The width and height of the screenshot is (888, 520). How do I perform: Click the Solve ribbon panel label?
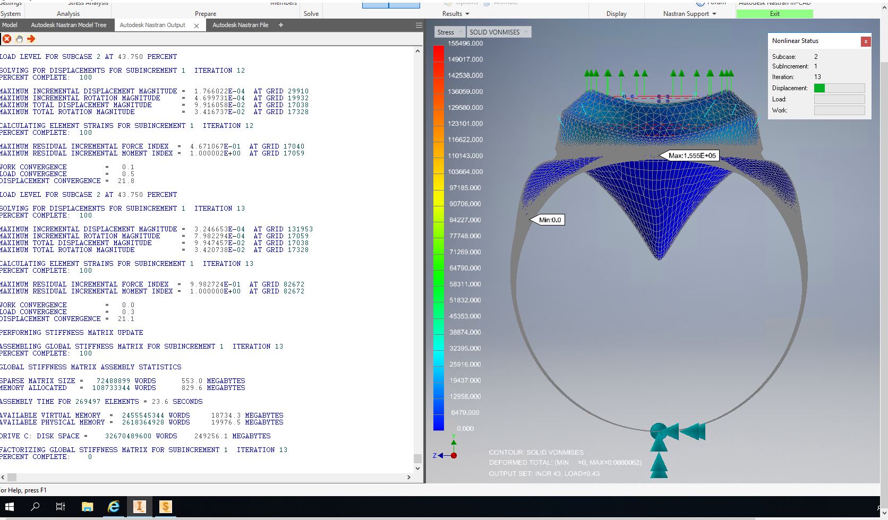click(311, 14)
